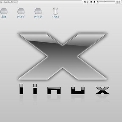Switch to the Mozilla Firebird taskbar entry

tap(9, 2)
